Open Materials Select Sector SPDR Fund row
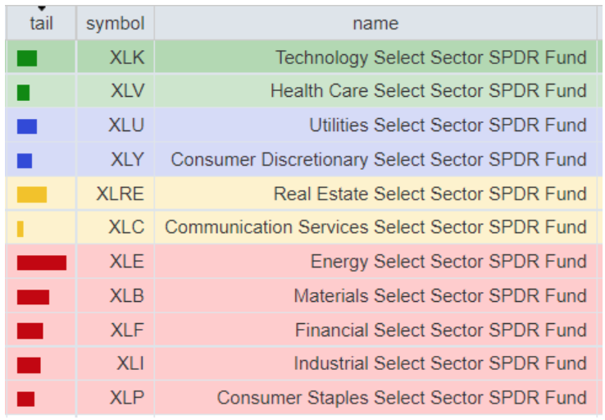 tap(440, 295)
